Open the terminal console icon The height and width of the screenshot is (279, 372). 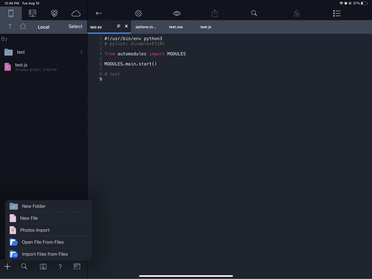coord(77,266)
